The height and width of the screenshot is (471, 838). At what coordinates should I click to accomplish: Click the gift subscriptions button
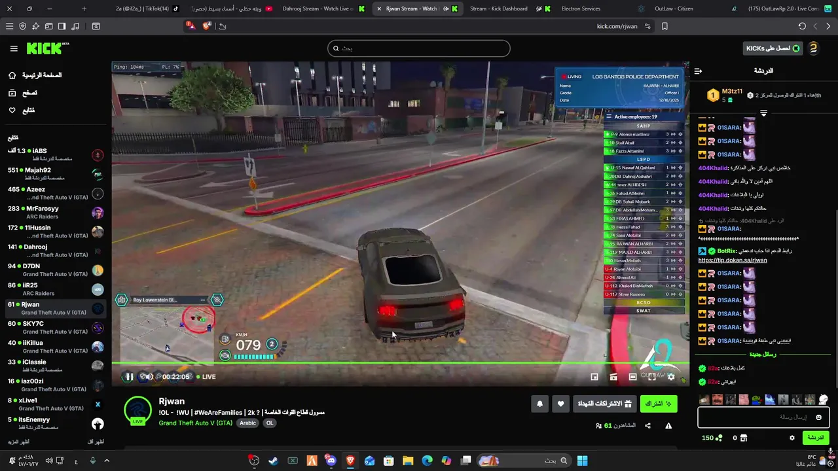tap(604, 404)
